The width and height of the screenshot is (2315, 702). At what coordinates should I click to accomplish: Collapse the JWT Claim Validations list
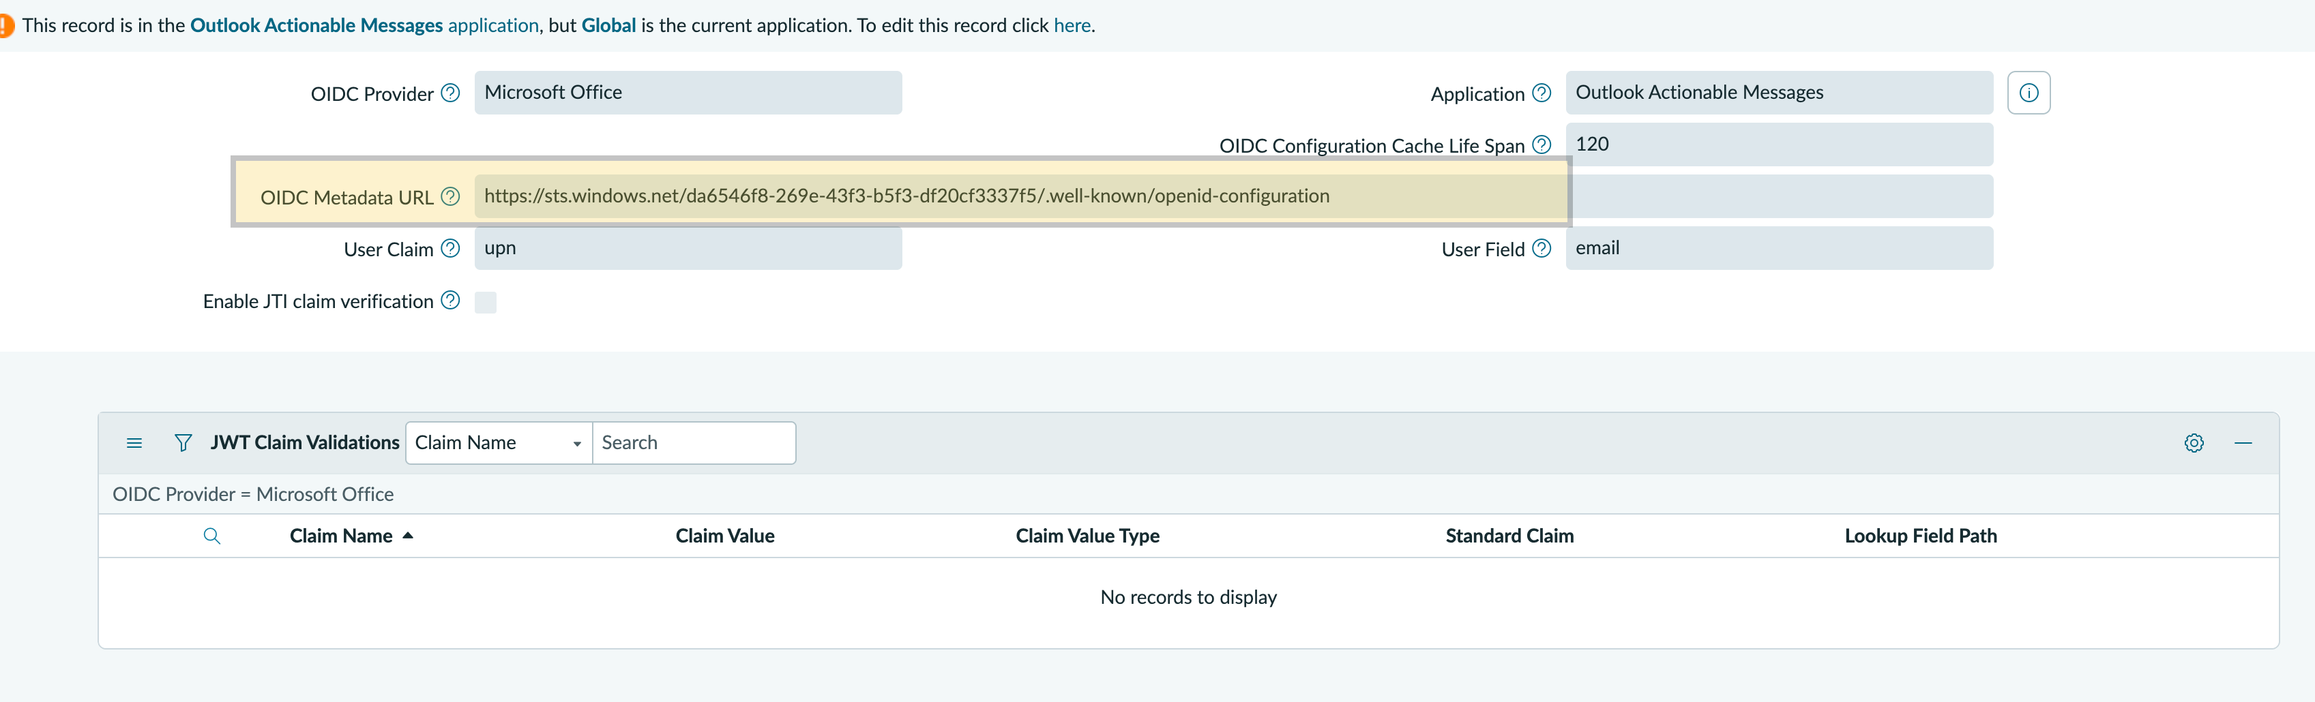2243,444
